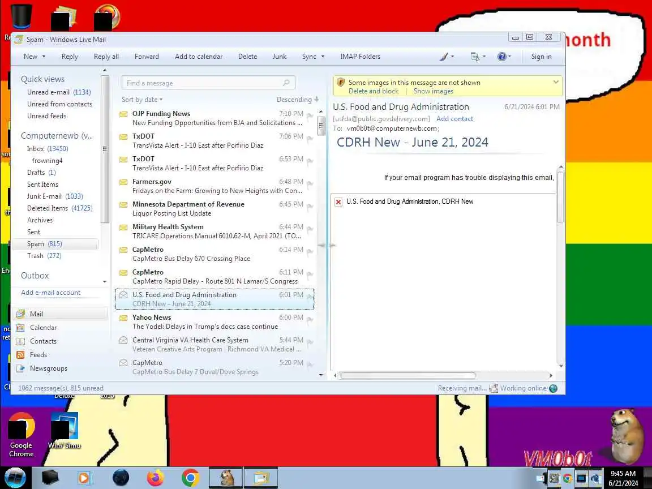Viewport: 652px width, 489px height.
Task: Launch Firefox from the taskbar
Action: coord(156,478)
